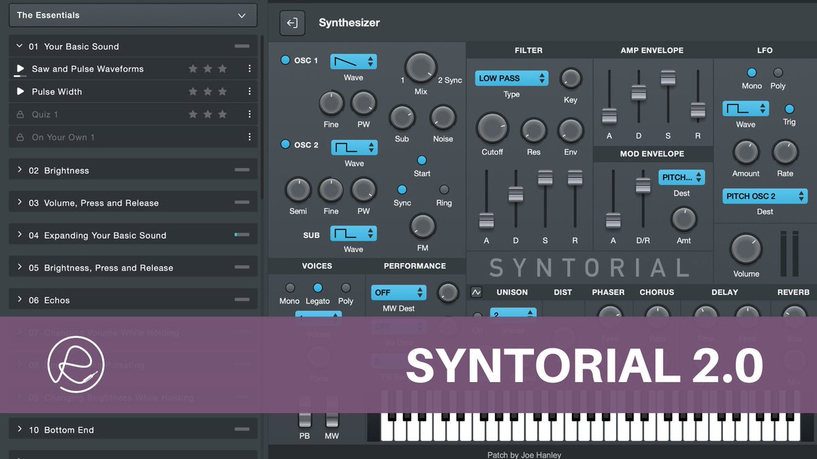Click the back arrow button beside Synthesizer

[292, 23]
